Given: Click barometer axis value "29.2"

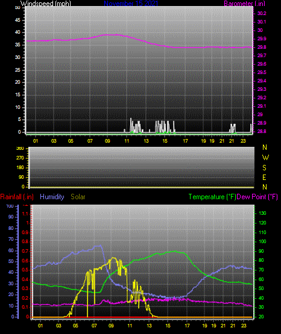Looking at the screenshot, I should [x=262, y=97].
